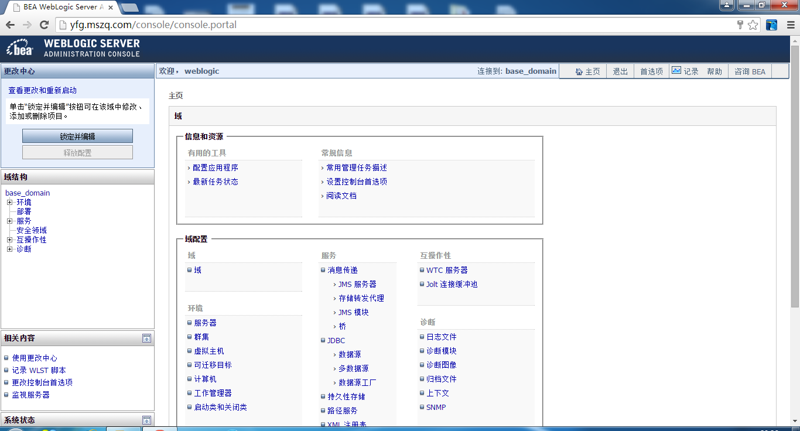Screen dimensions: 800x431
Task: Click the 锁定并编辑 button
Action: 77,136
